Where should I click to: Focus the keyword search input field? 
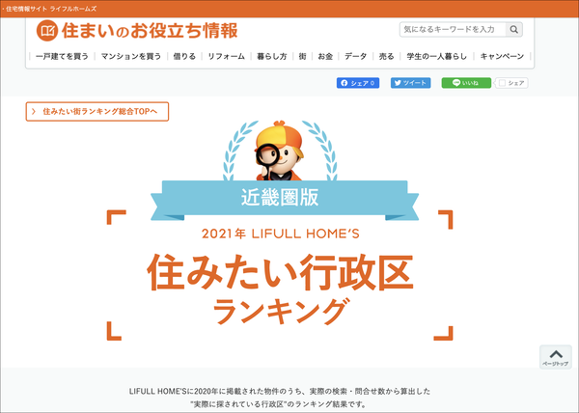click(453, 30)
